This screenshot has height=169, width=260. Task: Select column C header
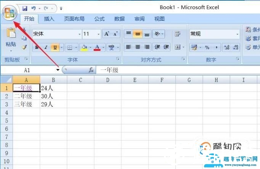click(x=80, y=80)
